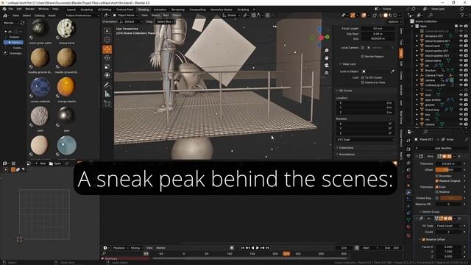The width and height of the screenshot is (471, 265).
Task: Hide Camera Track with its eye icon
Action: pos(461,75)
